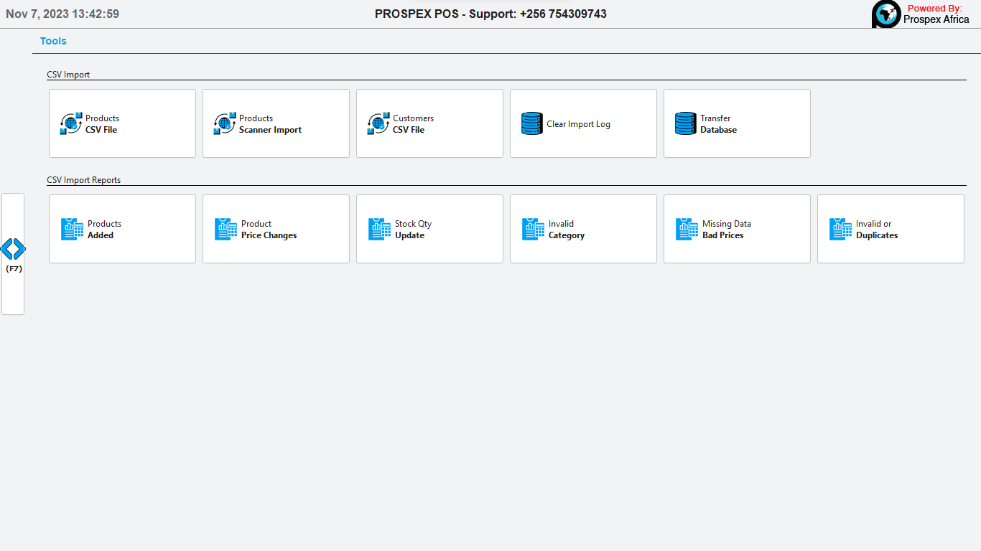Viewport: 981px width, 551px height.
Task: Click the Products Added report icon
Action: point(72,229)
